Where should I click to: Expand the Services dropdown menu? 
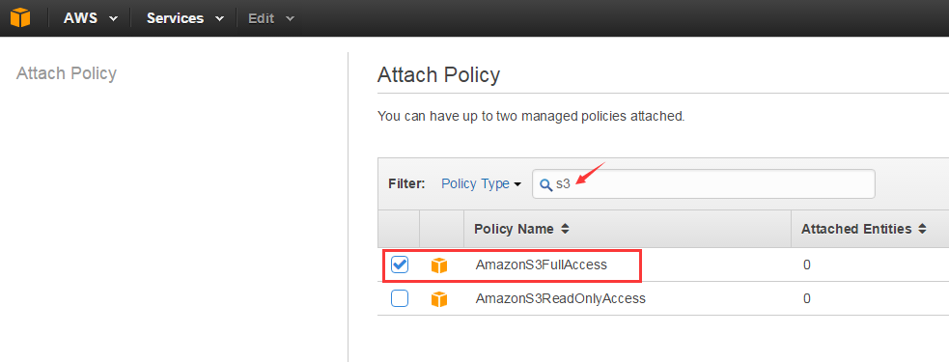[x=185, y=18]
